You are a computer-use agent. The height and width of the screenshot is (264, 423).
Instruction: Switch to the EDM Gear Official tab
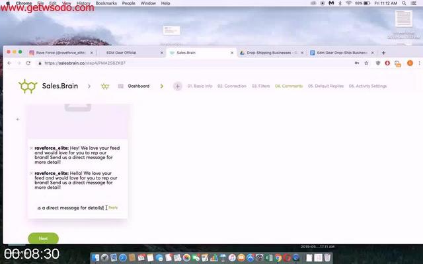tap(132, 53)
